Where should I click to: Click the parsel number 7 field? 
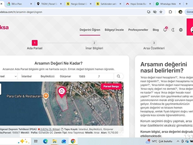pyautogui.click(x=99, y=76)
